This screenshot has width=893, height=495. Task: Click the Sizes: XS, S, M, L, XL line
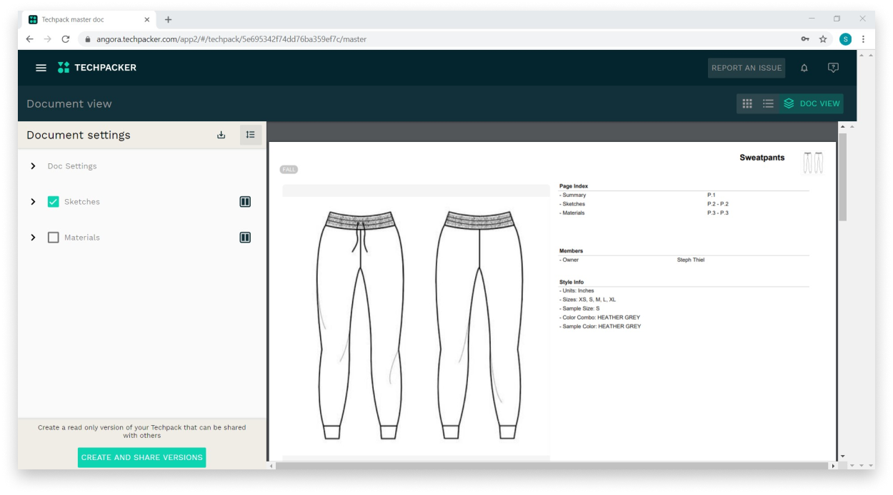tap(588, 300)
